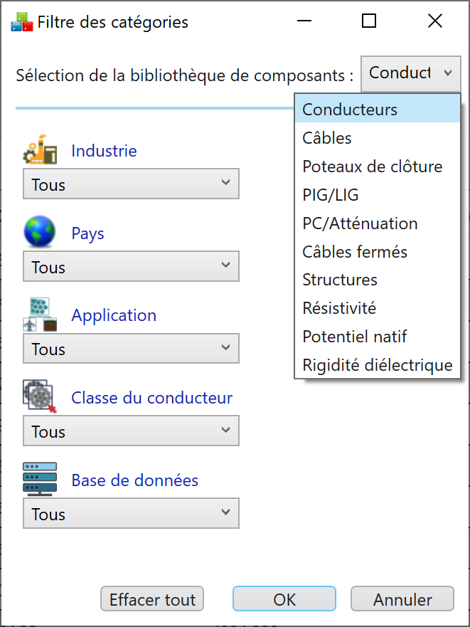
Task: Click the Pays globe icon
Action: (40, 231)
